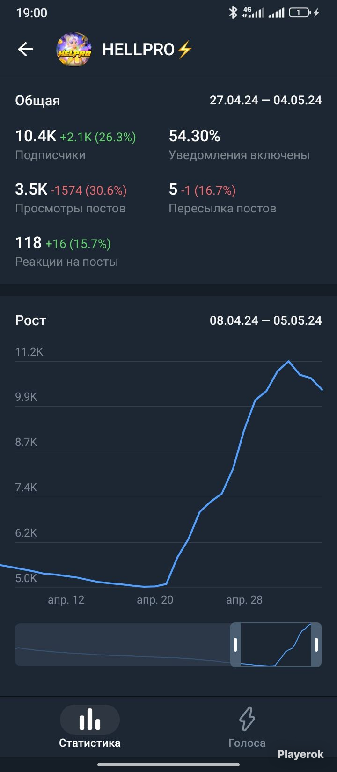Tap the HELLPRO channel title
This screenshot has width=337, height=772.
(147, 50)
